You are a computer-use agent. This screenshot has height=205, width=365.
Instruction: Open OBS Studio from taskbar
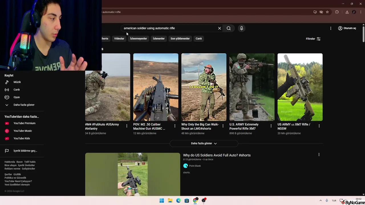point(204,200)
